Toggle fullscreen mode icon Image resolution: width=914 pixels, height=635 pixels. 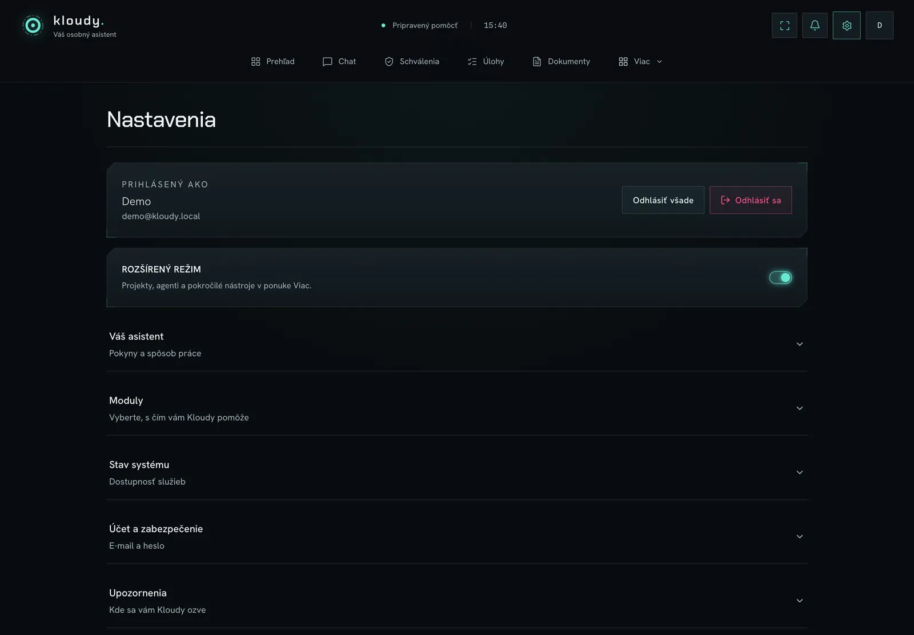tap(784, 25)
